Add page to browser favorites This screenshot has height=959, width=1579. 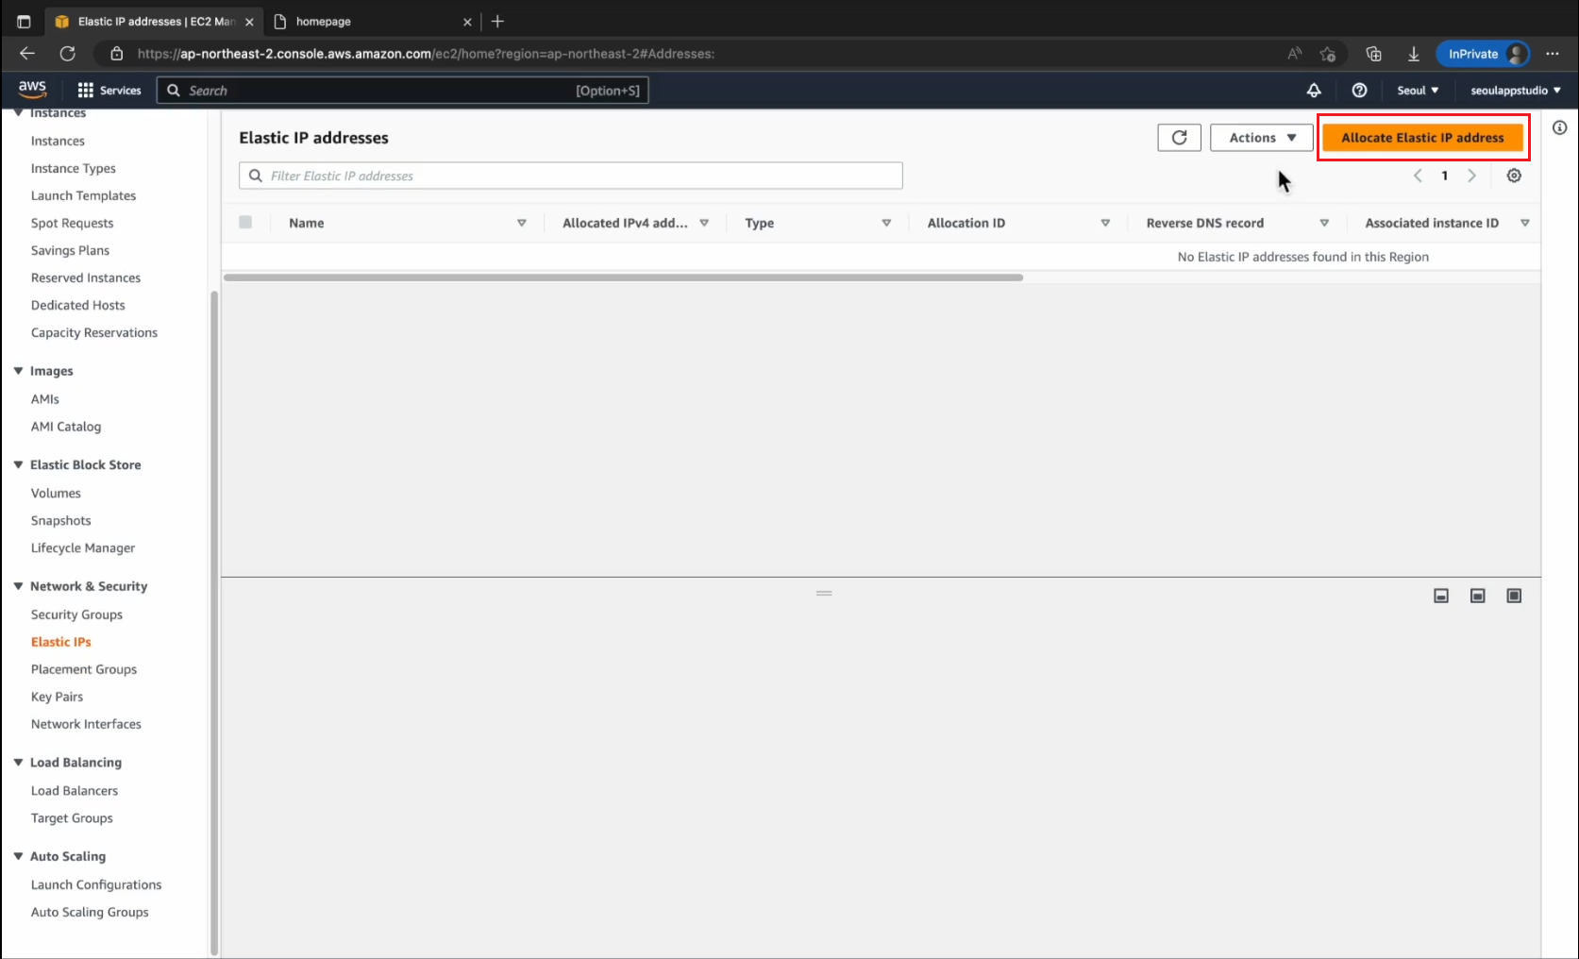(x=1328, y=54)
